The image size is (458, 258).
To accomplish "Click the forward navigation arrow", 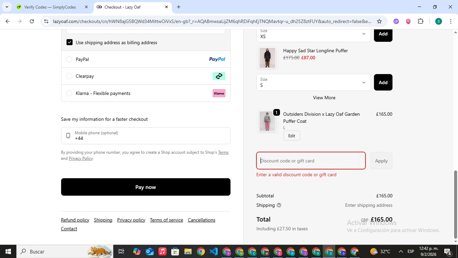I will pyautogui.click(x=20, y=21).
